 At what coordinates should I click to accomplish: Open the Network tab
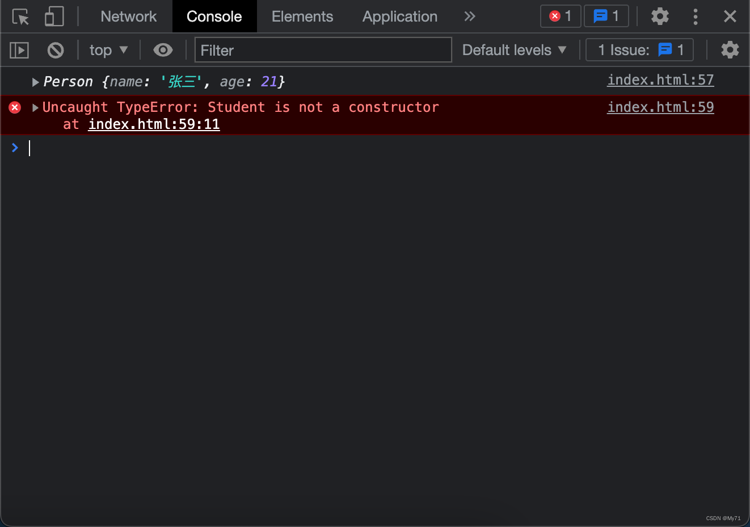tap(128, 17)
